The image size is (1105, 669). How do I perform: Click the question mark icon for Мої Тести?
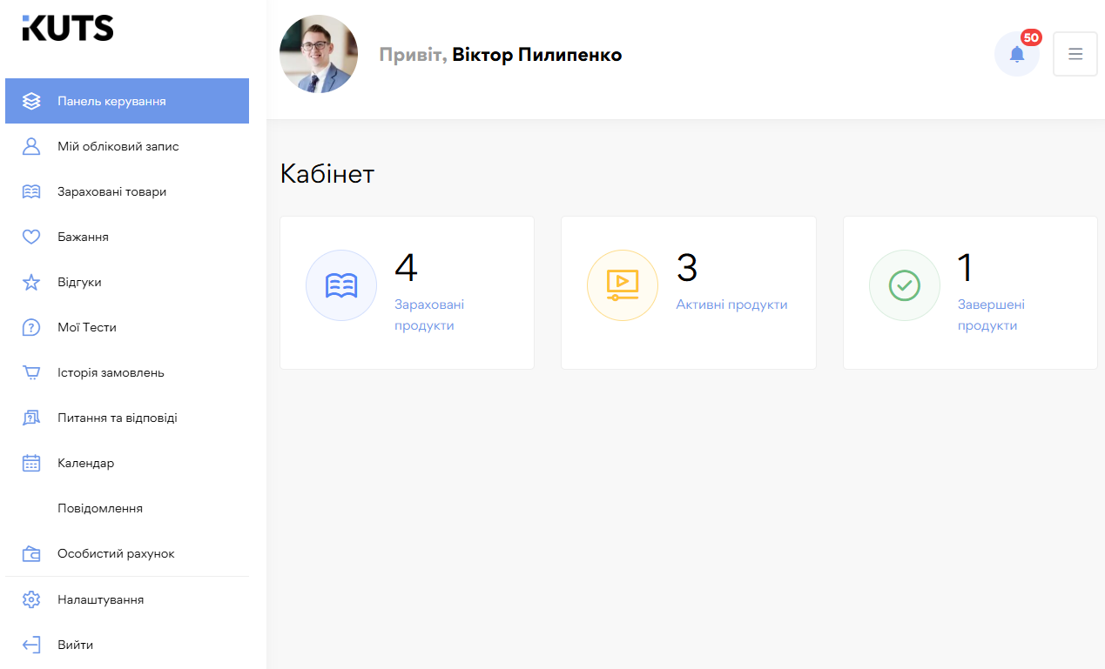click(31, 326)
